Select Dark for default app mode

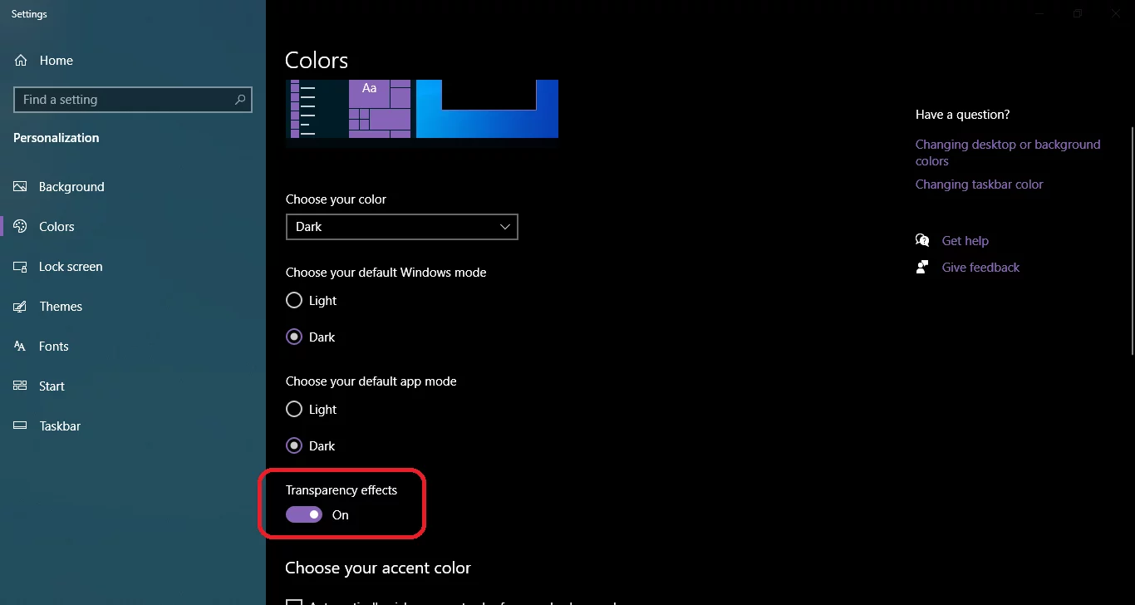(294, 446)
